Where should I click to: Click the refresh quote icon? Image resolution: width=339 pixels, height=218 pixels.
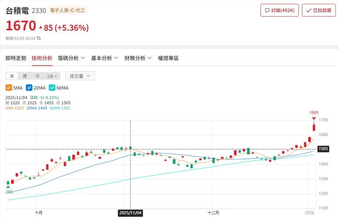click(38, 38)
